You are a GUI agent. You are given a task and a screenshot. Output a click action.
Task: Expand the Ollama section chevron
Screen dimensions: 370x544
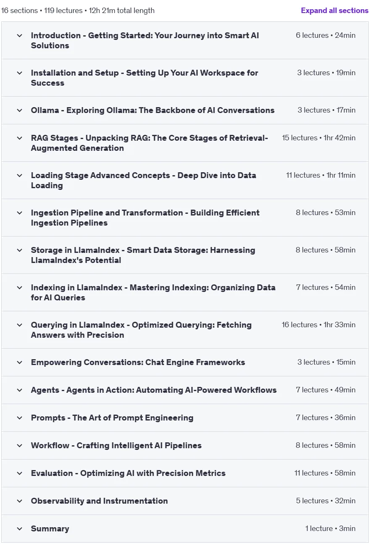coord(19,110)
